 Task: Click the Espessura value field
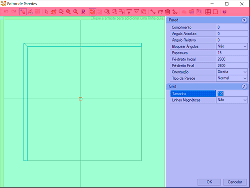pyautogui.click(x=232, y=53)
